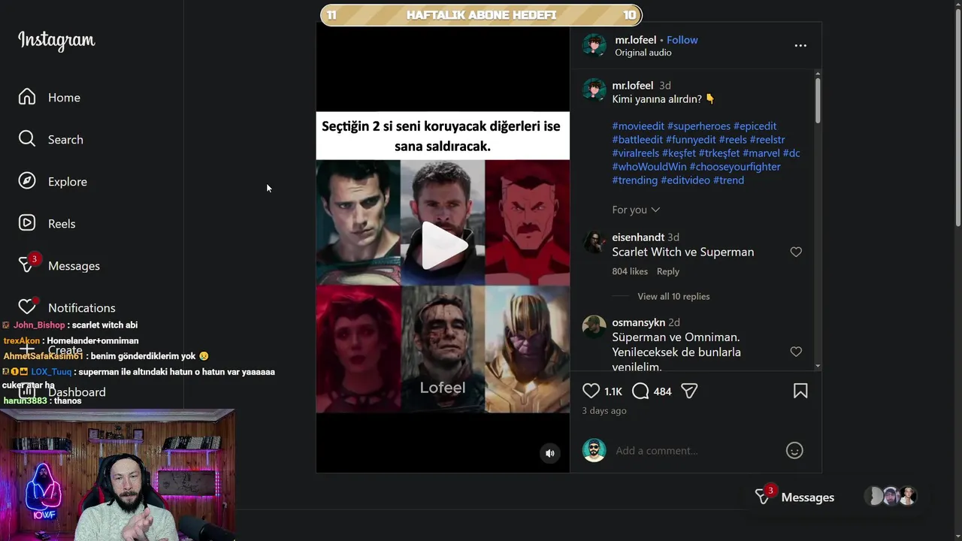The width and height of the screenshot is (962, 541).
Task: Click the Search magnifier icon
Action: [27, 139]
